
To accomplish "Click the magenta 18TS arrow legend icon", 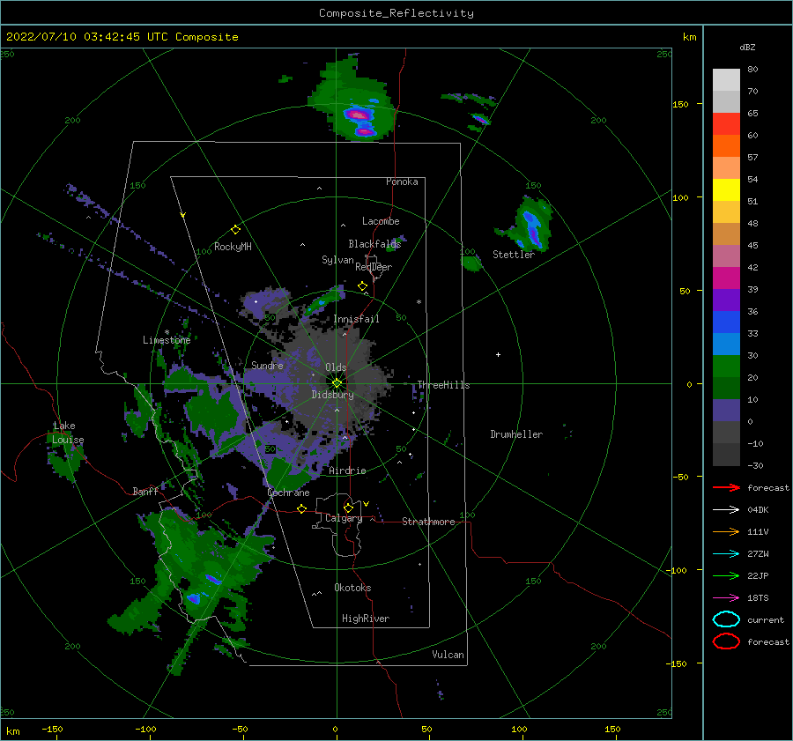I will pos(726,598).
